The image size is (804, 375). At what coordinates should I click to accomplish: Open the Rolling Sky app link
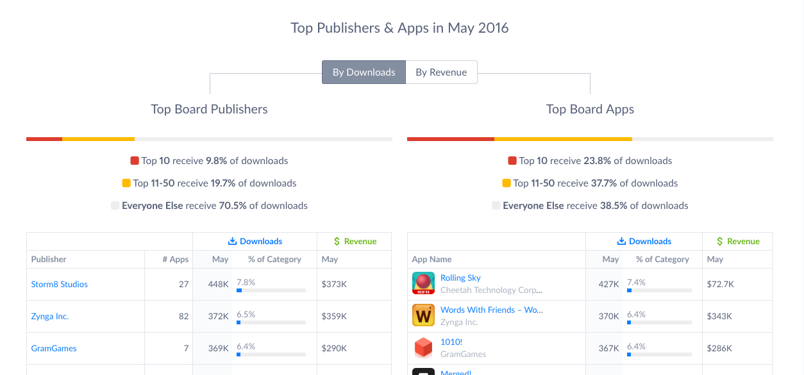click(460, 278)
